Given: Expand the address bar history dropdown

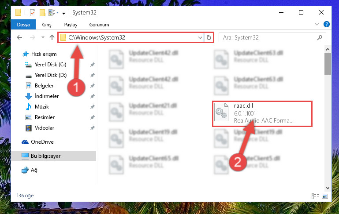Looking at the screenshot, I should coord(200,38).
